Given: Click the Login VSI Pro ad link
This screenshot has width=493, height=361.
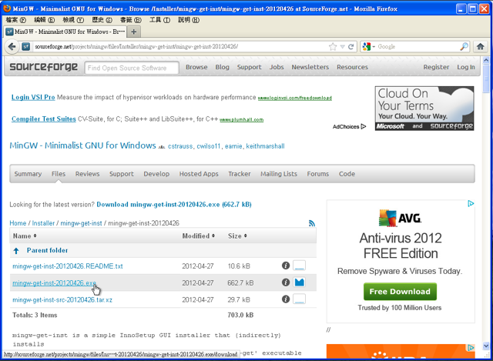Looking at the screenshot, I should (33, 97).
